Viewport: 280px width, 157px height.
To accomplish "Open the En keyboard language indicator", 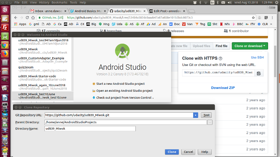I will (212, 2).
